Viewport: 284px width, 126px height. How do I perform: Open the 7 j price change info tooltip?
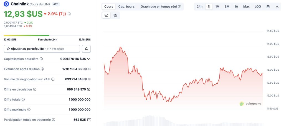pos(69,14)
